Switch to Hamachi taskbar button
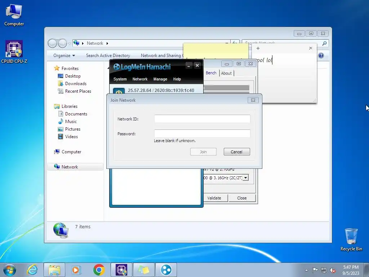Viewport: 369px width, 277px height. click(x=166, y=270)
